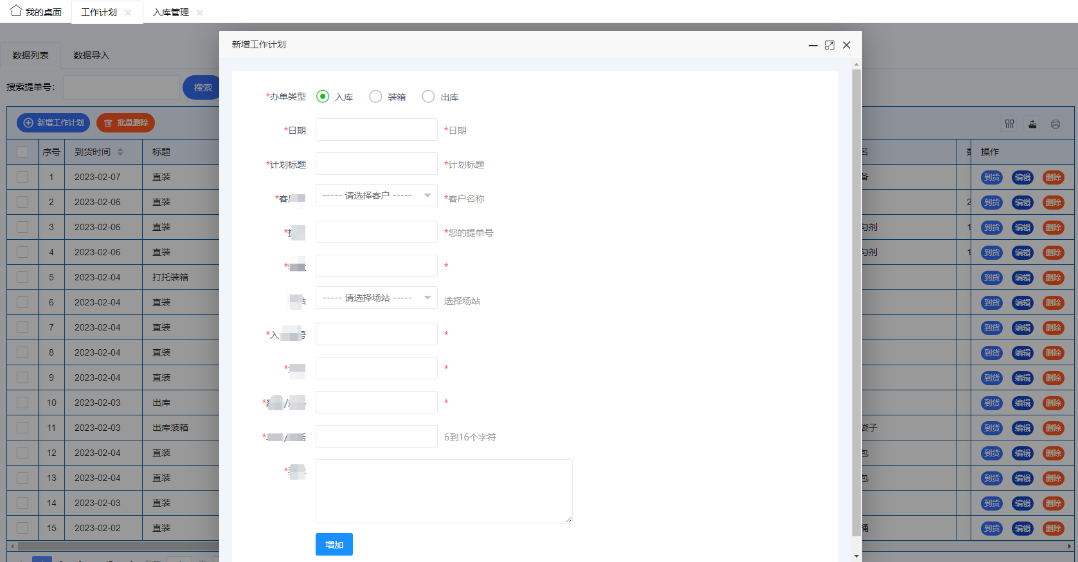Click the export table icon
This screenshot has width=1078, height=562.
1032,124
